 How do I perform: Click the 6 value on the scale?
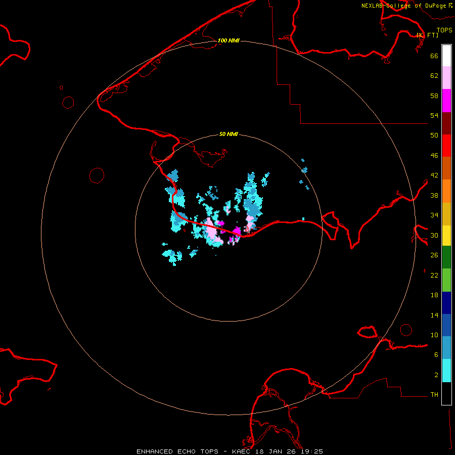coord(436,354)
